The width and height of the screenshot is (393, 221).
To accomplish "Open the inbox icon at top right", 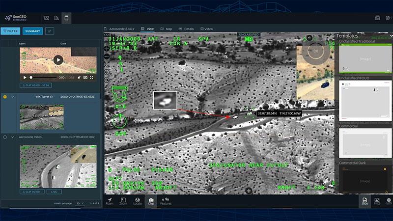I will (377, 18).
